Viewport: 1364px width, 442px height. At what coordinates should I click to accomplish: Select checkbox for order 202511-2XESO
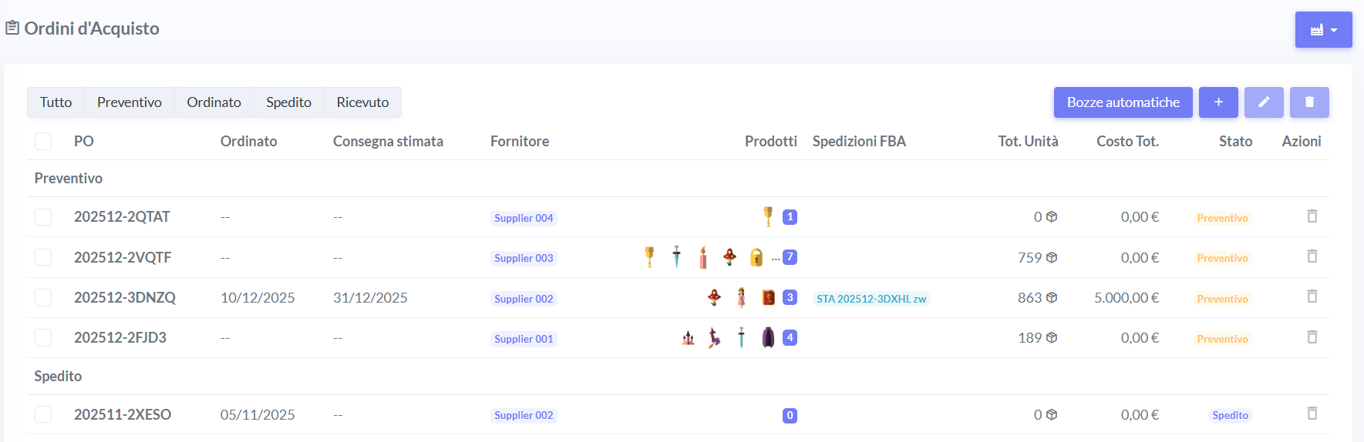43,414
